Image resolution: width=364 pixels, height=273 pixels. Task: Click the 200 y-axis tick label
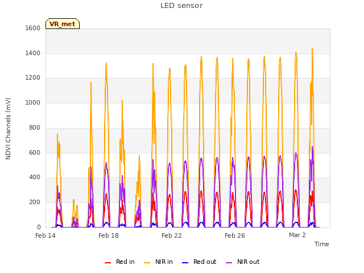(35, 202)
